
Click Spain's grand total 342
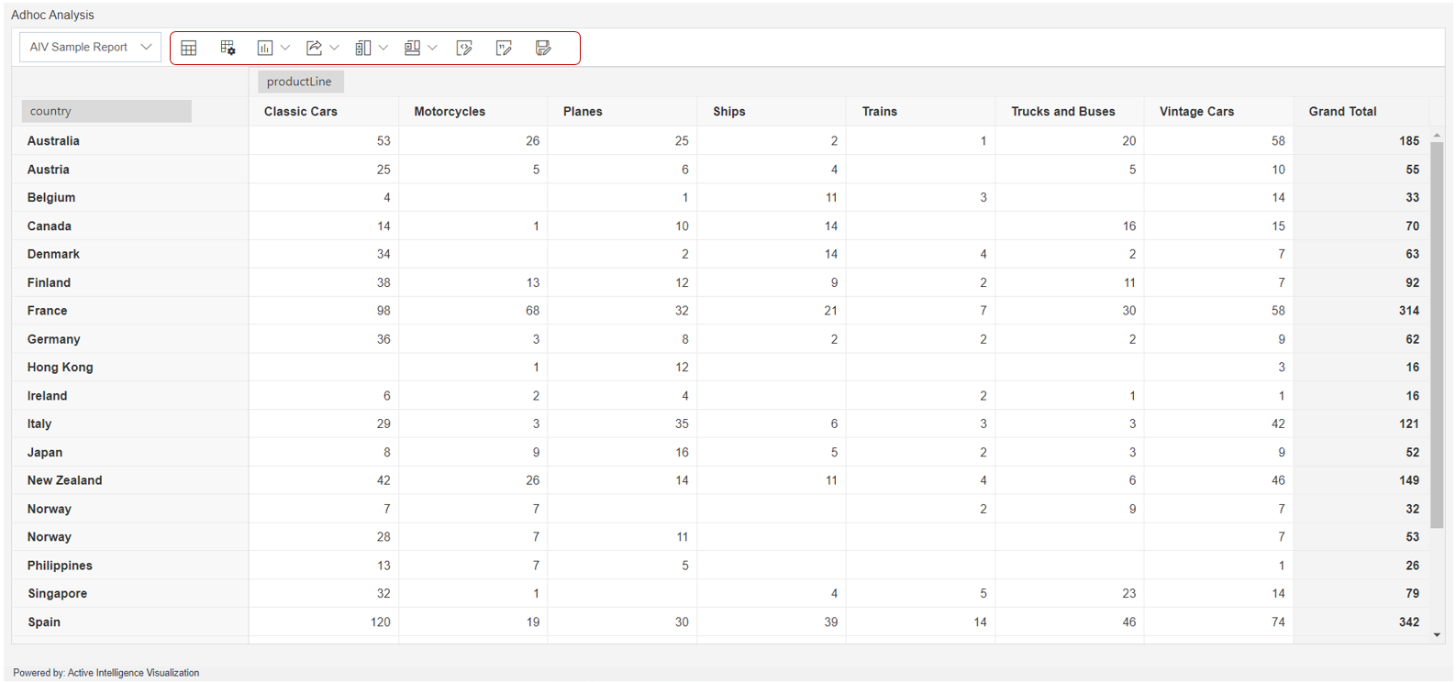[x=1409, y=622]
